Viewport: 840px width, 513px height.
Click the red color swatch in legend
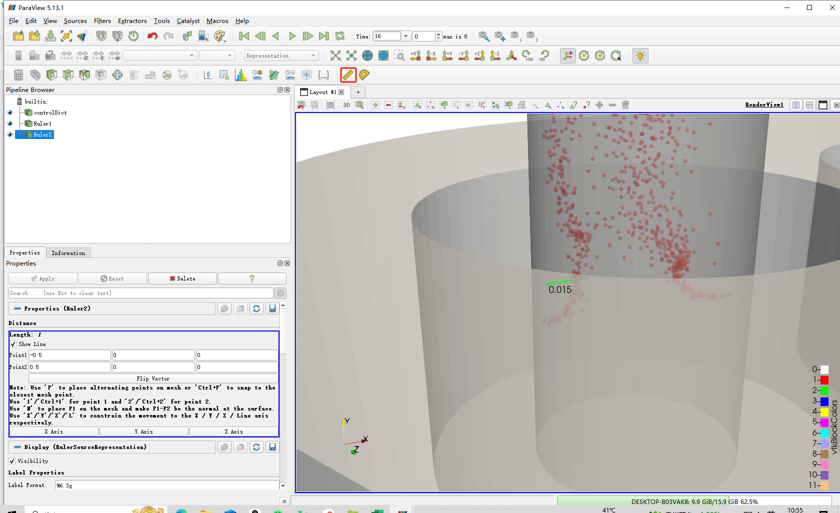coord(824,380)
